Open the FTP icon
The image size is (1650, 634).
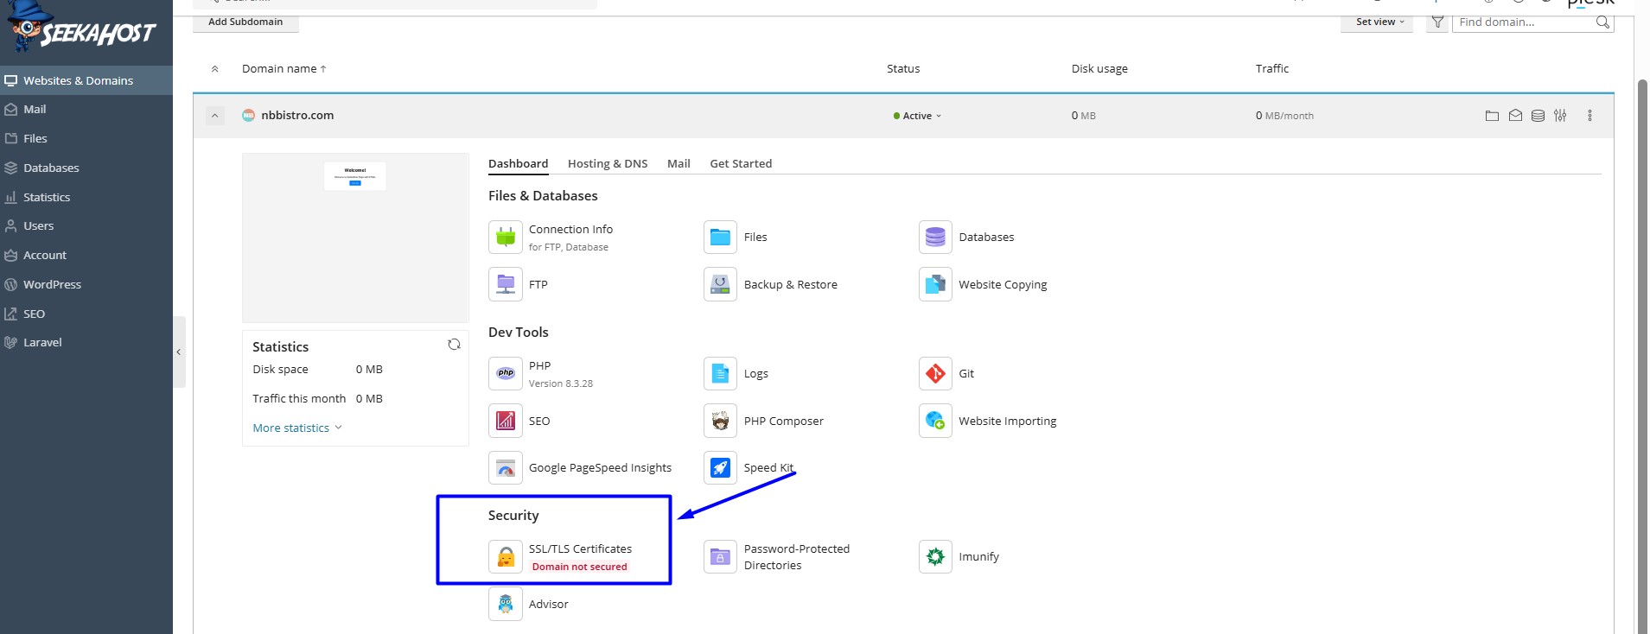506,284
